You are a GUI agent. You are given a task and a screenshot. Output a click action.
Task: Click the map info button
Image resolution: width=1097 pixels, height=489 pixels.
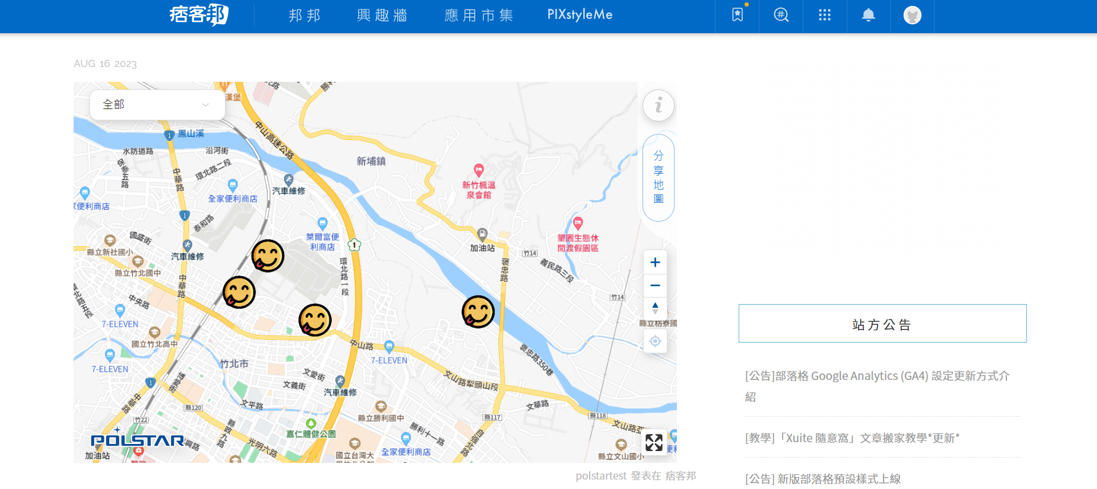tap(659, 106)
